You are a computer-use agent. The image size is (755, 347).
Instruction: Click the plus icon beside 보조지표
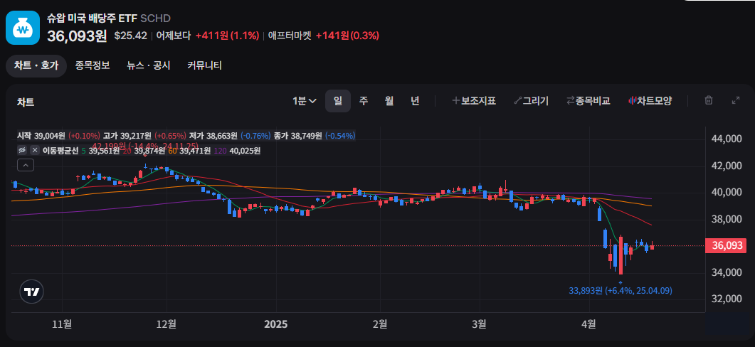(455, 101)
